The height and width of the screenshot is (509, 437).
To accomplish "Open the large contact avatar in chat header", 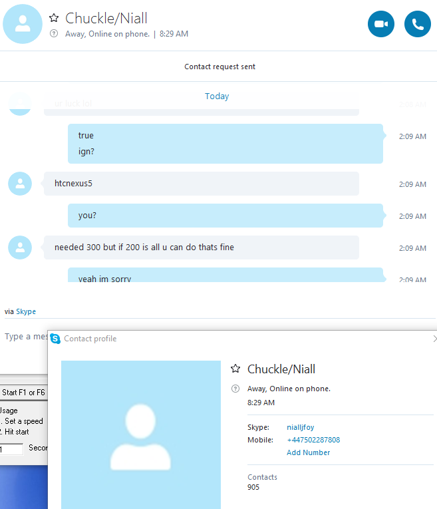I will 23,24.
